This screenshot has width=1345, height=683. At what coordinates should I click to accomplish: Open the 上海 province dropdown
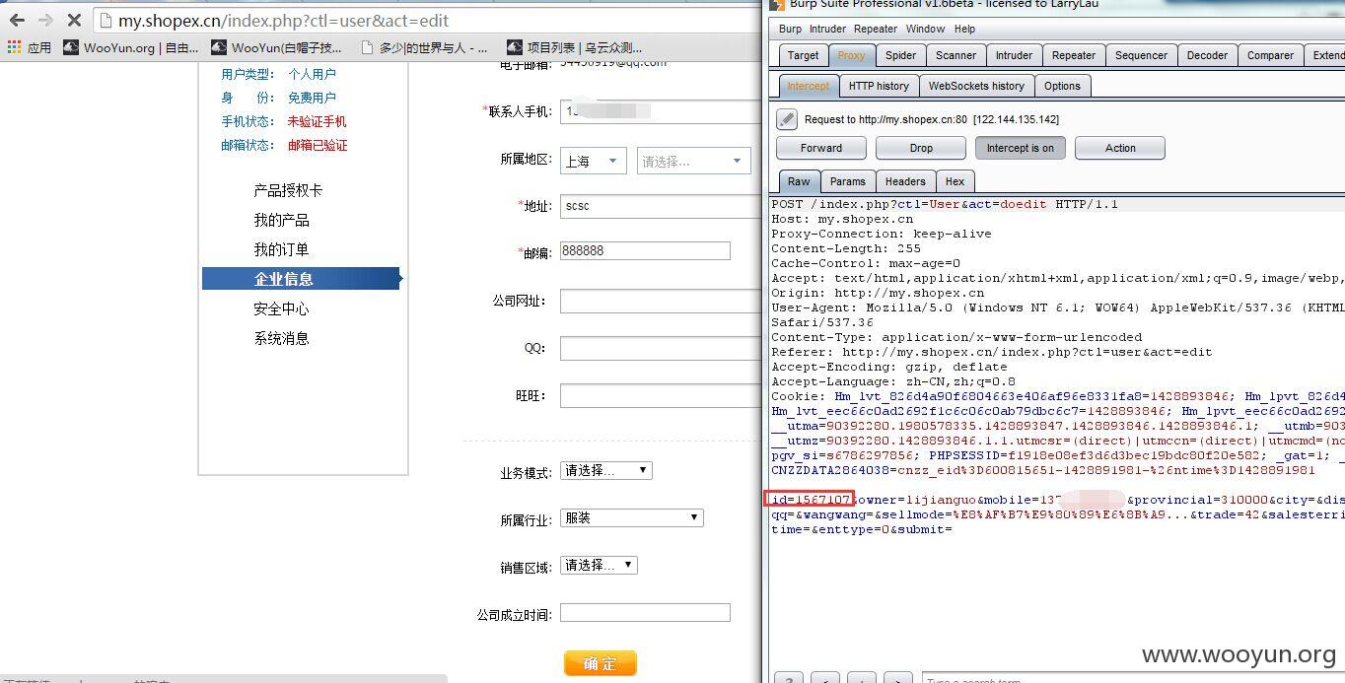tap(594, 161)
